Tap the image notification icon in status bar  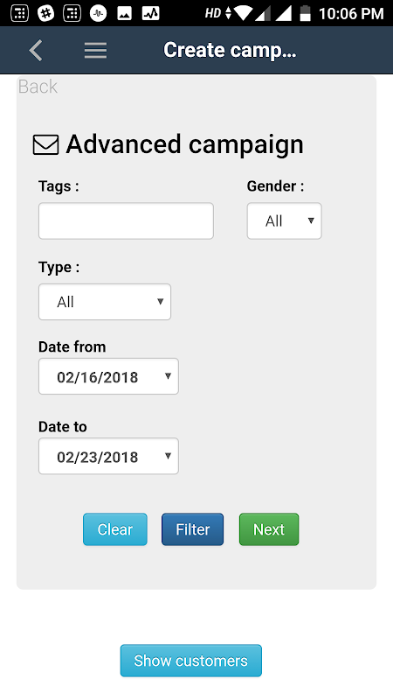click(x=124, y=13)
